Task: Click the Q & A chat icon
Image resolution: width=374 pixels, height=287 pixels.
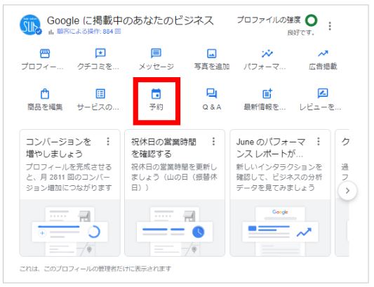Action: coord(212,93)
